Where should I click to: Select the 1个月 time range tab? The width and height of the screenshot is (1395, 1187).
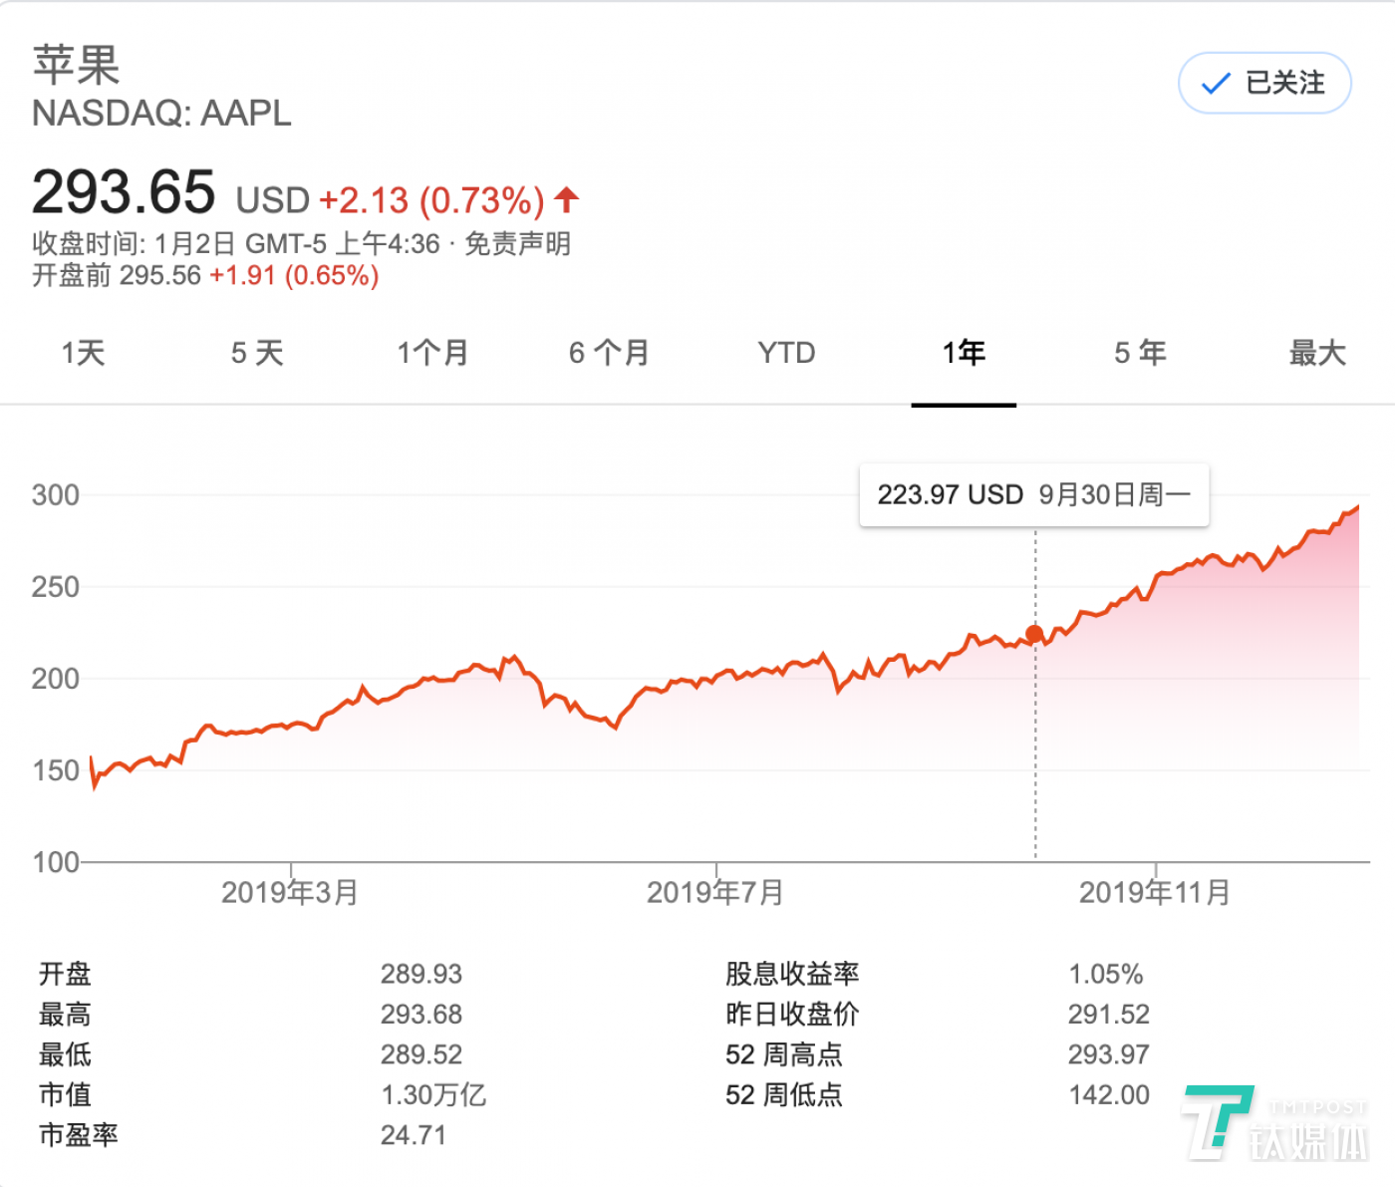click(x=432, y=352)
